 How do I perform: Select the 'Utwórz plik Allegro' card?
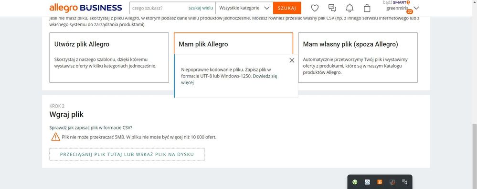(x=109, y=58)
